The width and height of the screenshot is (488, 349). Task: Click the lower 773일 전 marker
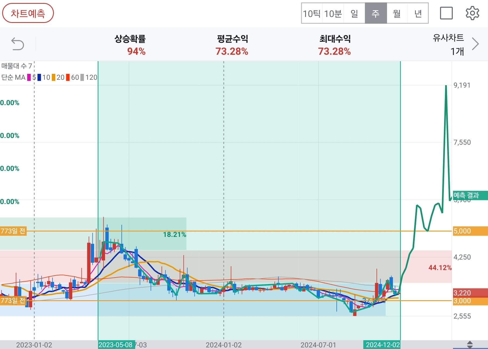click(13, 300)
